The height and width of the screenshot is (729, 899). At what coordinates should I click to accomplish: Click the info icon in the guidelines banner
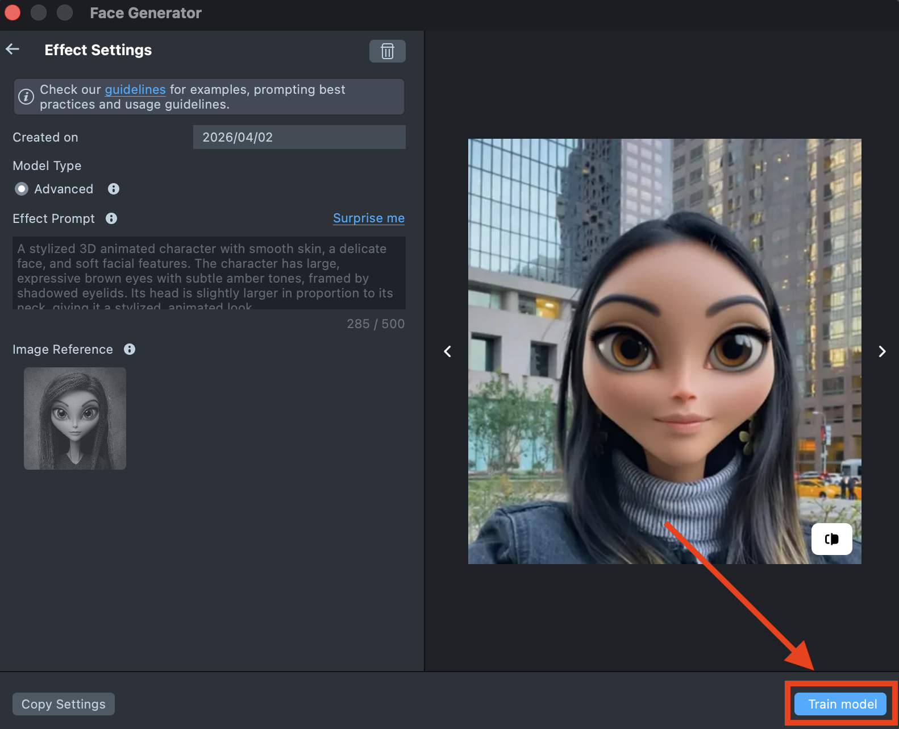26,97
